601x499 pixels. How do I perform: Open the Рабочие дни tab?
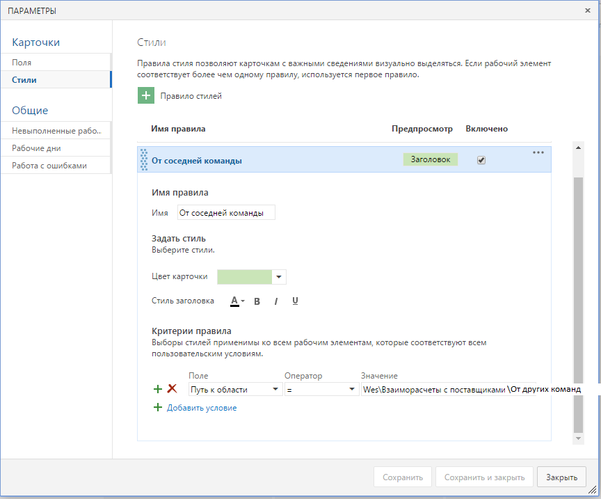click(56, 148)
